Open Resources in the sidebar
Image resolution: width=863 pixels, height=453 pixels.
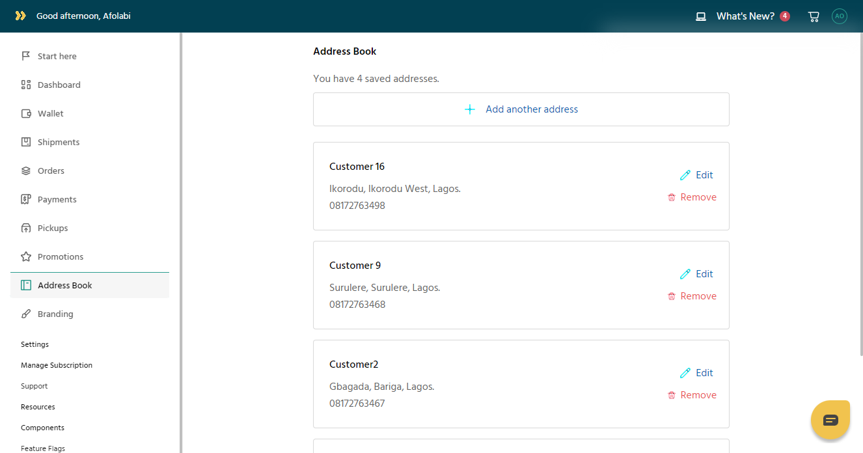click(x=38, y=407)
